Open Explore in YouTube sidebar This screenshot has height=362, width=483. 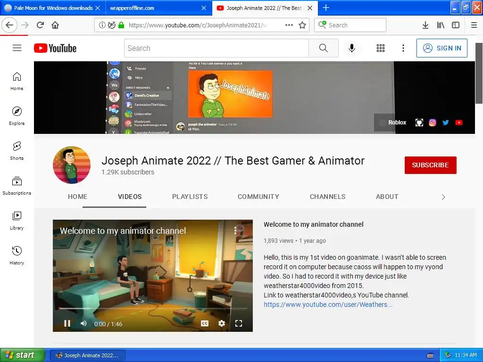[17, 116]
